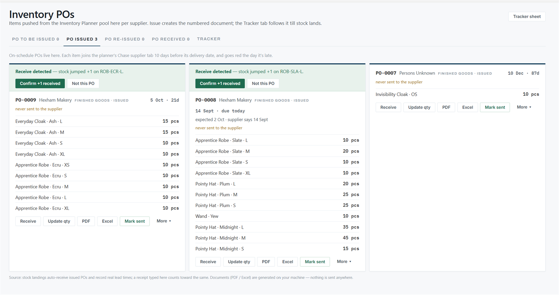
Task: Open More dropdown on PO-0007
Action: tap(524, 107)
